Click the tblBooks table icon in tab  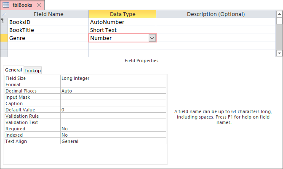6,5
